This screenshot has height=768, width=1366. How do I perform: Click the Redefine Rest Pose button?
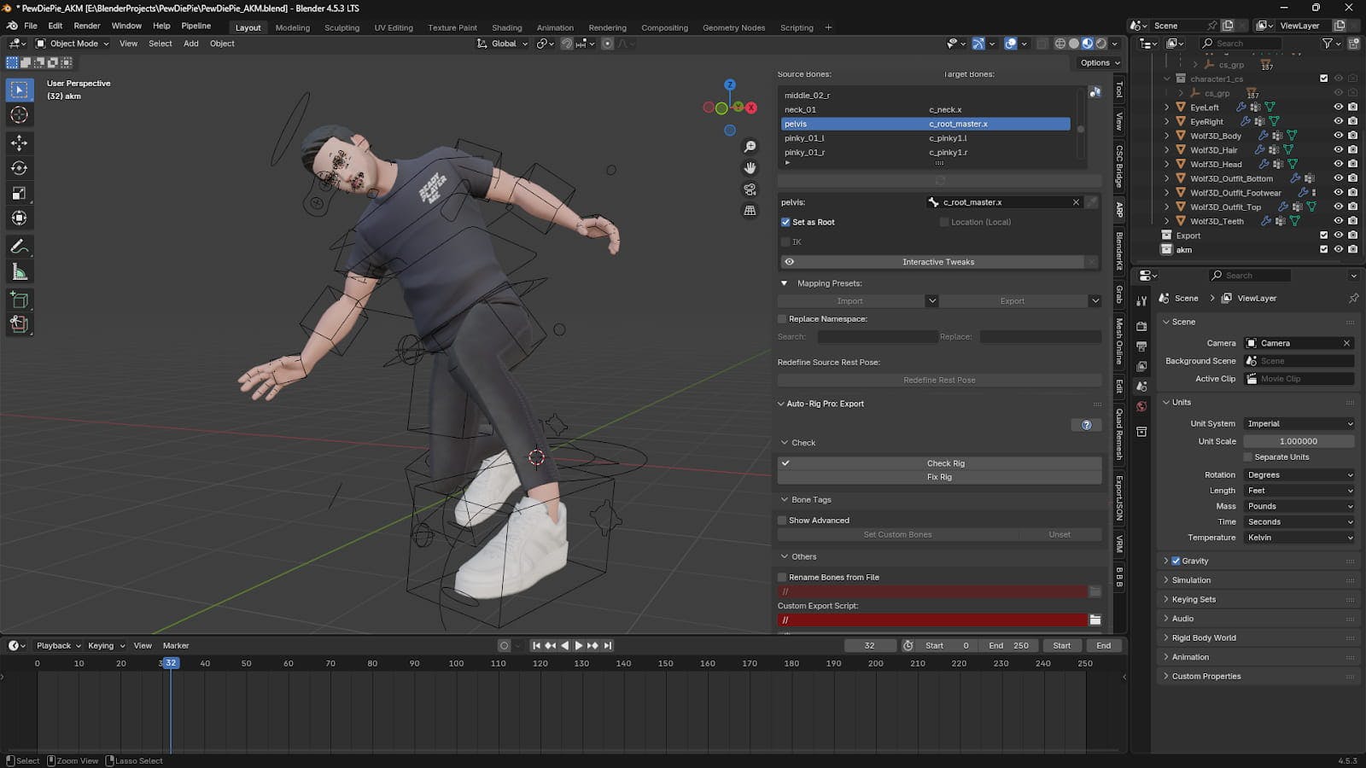939,381
